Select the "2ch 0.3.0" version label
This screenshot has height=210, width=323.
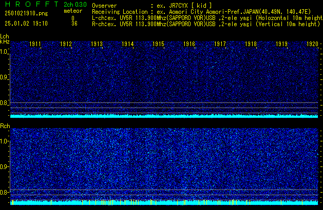[75, 5]
